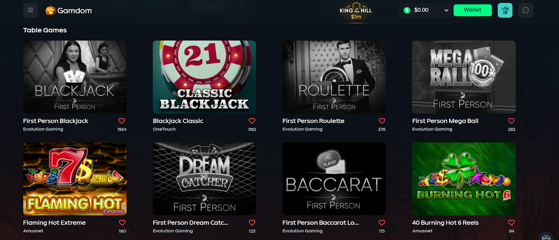Favorite First Person Blackjack with heart
Viewport: 559px width, 240px height.
coord(122,121)
